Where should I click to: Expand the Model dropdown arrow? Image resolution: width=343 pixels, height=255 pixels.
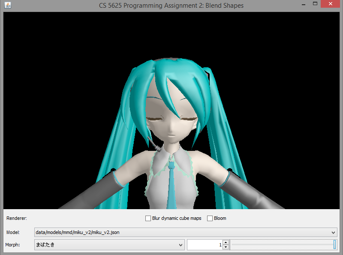click(x=334, y=232)
